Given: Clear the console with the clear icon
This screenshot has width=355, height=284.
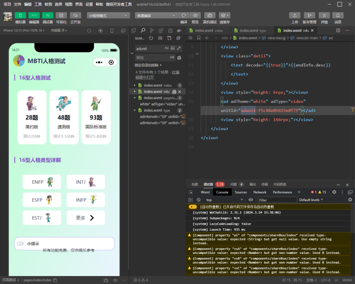Looking at the screenshot, I should 199,200.
